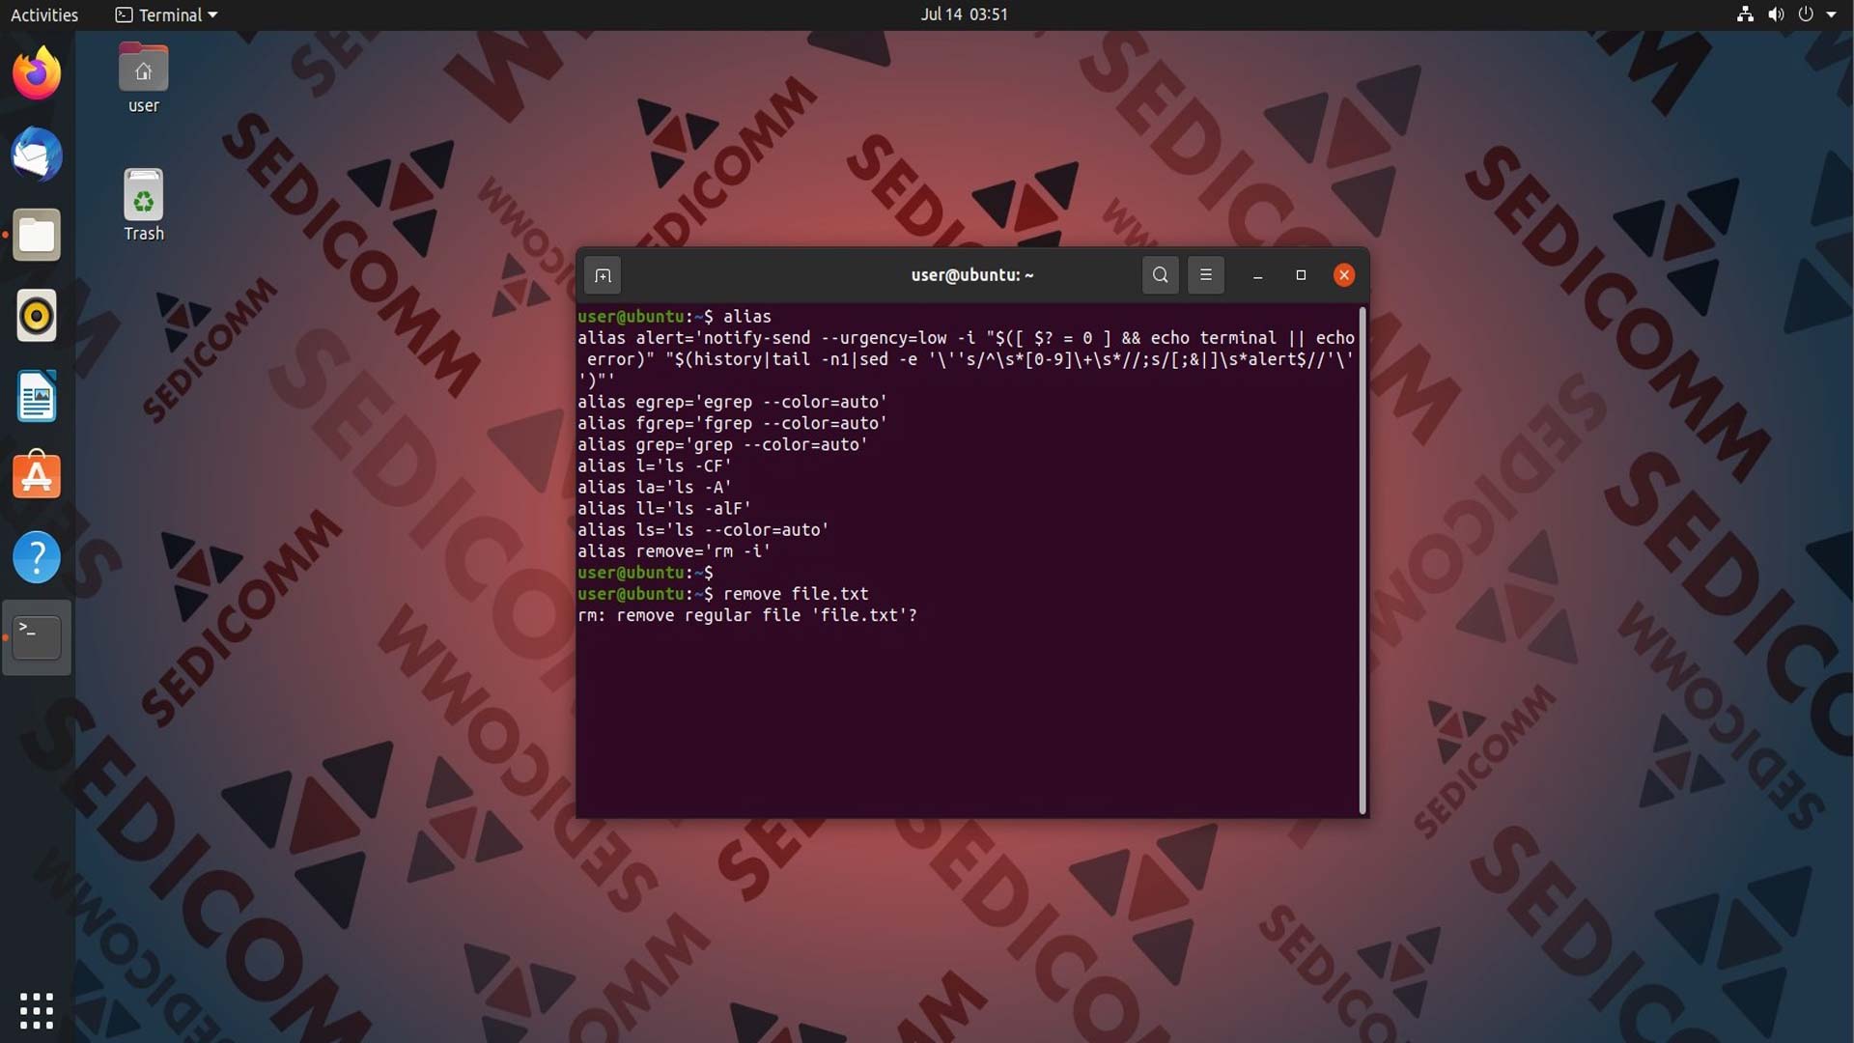Screen dimensions: 1854x1043
Task: Open LibreOffice Writer from the dock
Action: pos(37,396)
